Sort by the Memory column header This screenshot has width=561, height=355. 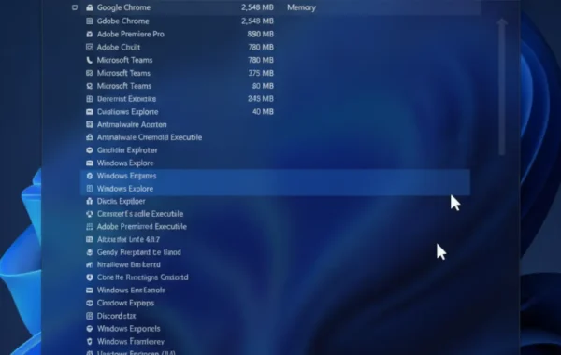click(301, 7)
